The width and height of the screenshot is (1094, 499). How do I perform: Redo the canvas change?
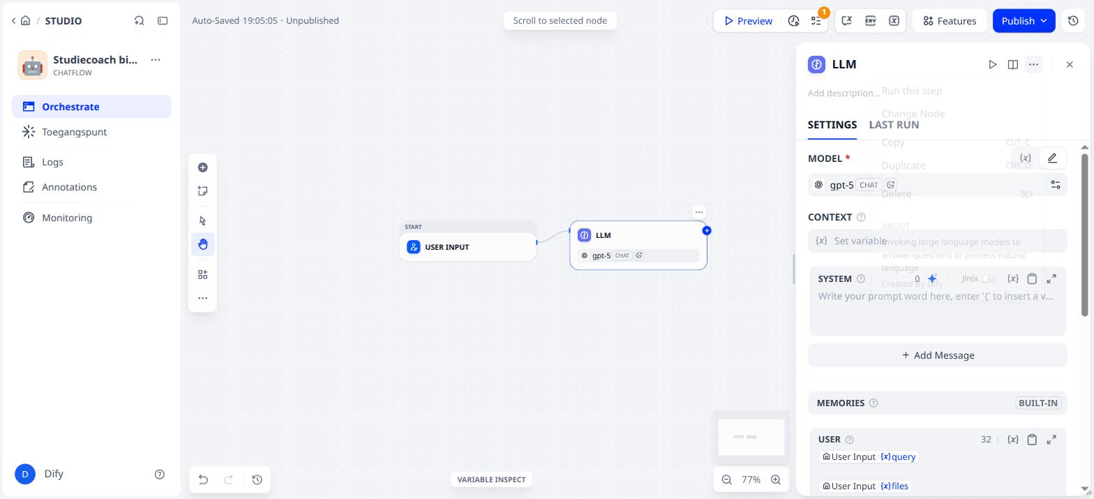coord(228,479)
